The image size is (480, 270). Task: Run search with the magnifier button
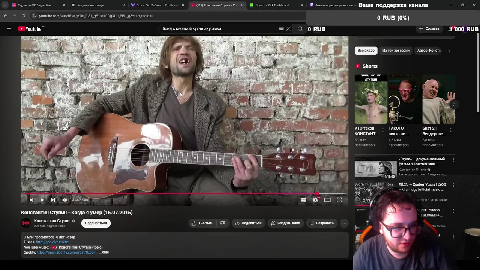tap(300, 28)
